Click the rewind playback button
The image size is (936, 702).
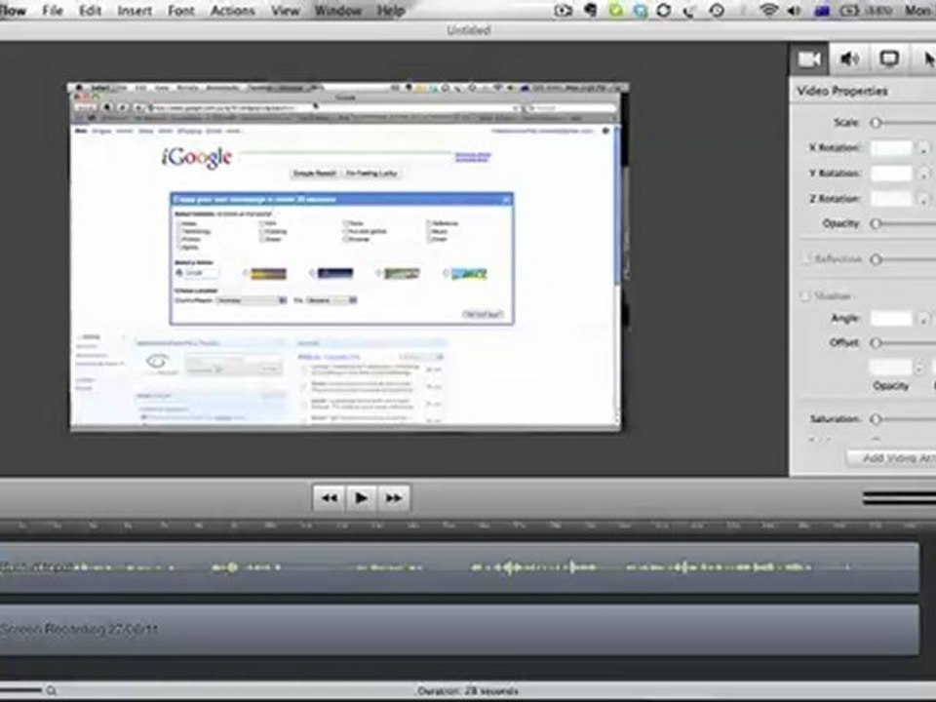tap(329, 498)
